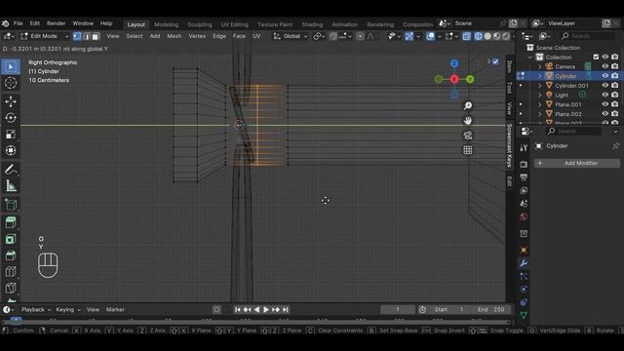The width and height of the screenshot is (624, 351).
Task: Select the Measure tool
Action: coord(11,186)
